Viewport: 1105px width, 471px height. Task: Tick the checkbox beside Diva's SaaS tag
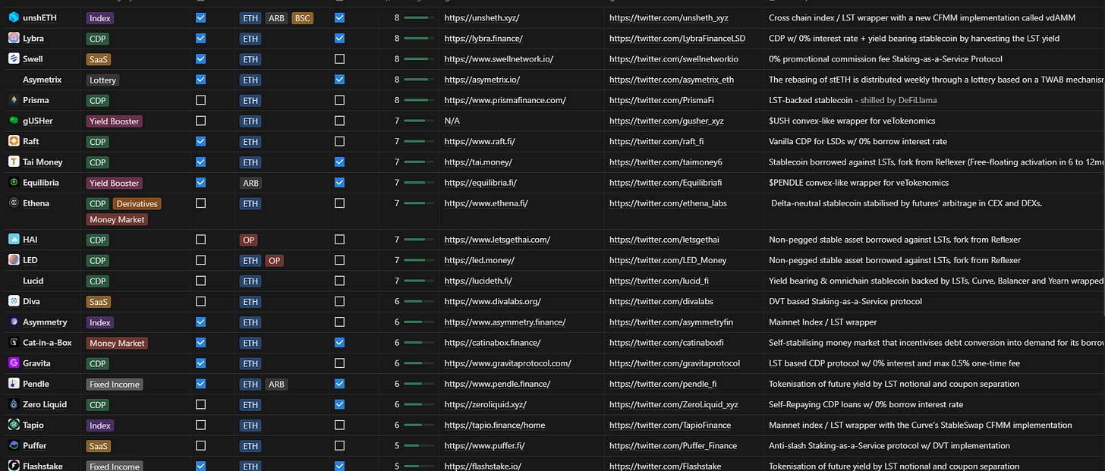point(200,301)
